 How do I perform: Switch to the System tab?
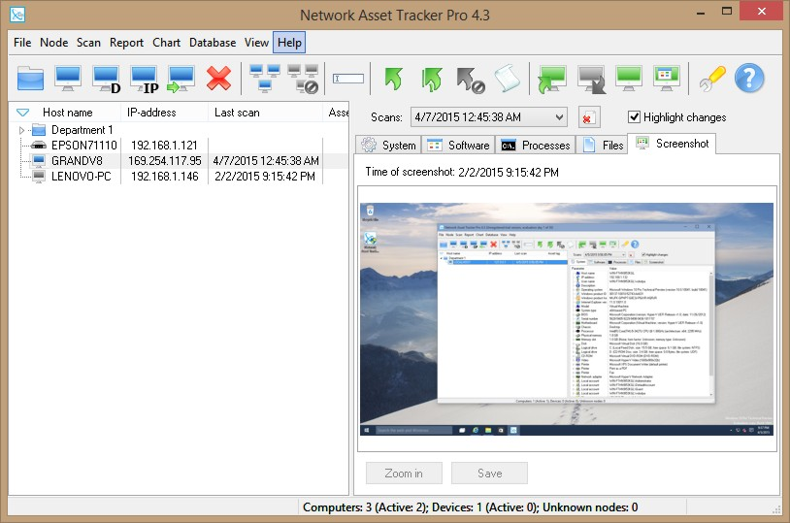[388, 146]
